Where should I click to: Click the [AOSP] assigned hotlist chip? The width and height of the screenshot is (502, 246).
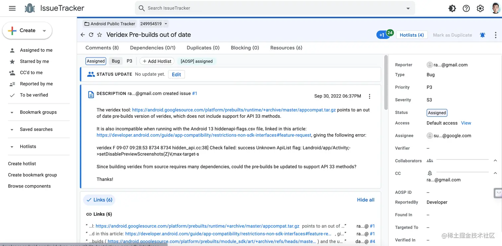pyautogui.click(x=197, y=61)
